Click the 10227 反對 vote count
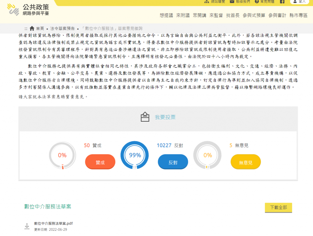Image resolution: width=313 pixels, height=236 pixels. pyautogui.click(x=170, y=145)
